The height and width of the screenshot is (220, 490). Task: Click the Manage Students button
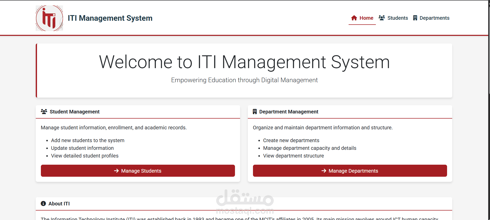pyautogui.click(x=138, y=171)
